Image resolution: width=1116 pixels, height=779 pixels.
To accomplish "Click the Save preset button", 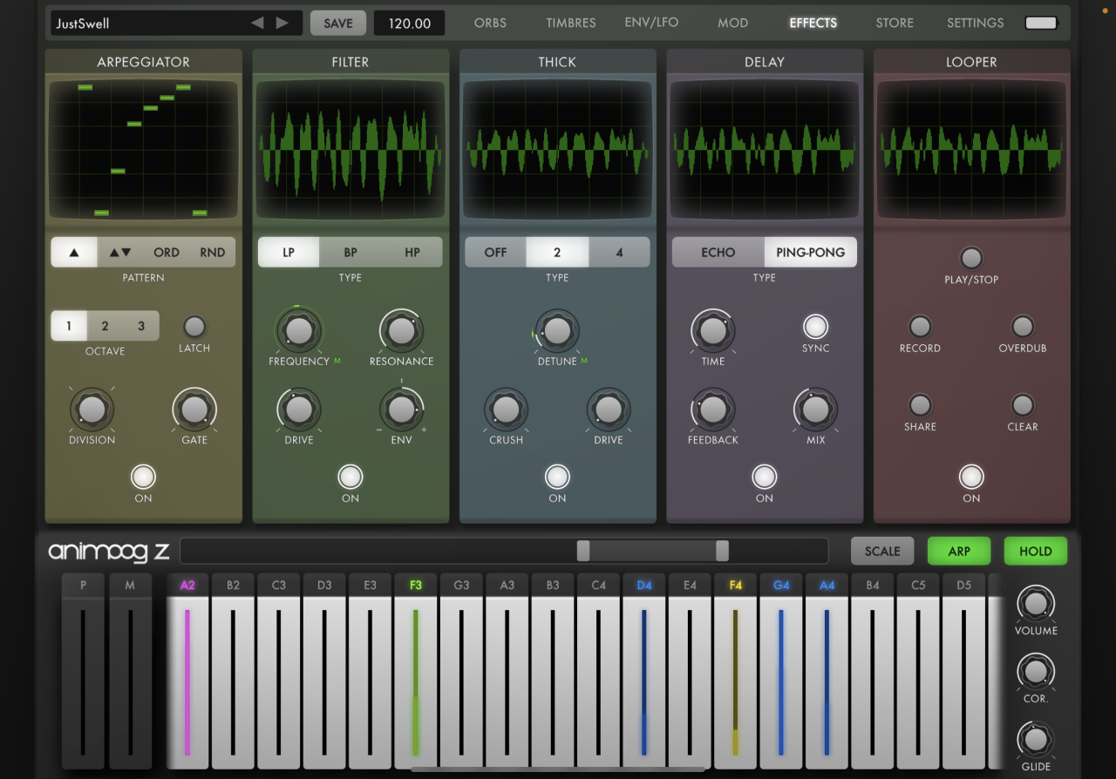I will click(338, 24).
